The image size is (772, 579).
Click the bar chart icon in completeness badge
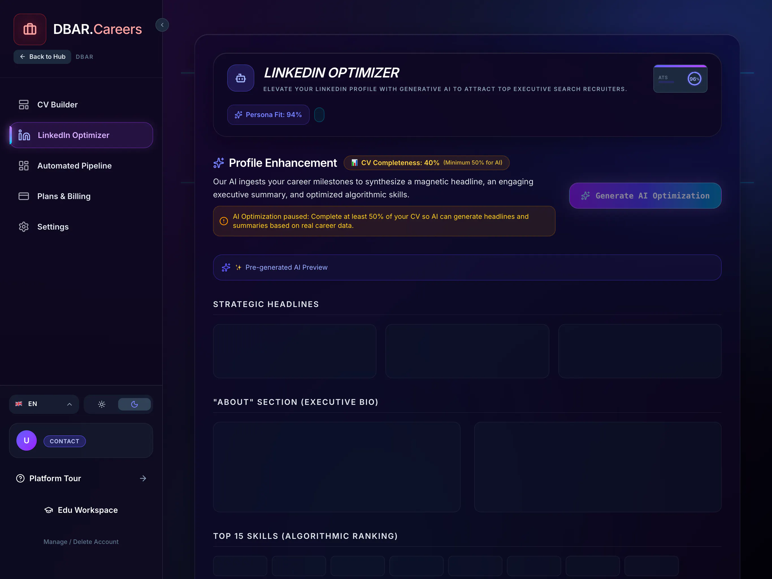coord(354,162)
